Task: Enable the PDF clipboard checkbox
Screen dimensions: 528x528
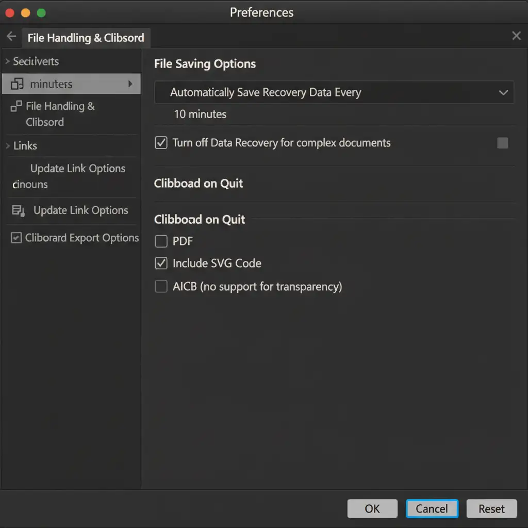Action: click(161, 241)
